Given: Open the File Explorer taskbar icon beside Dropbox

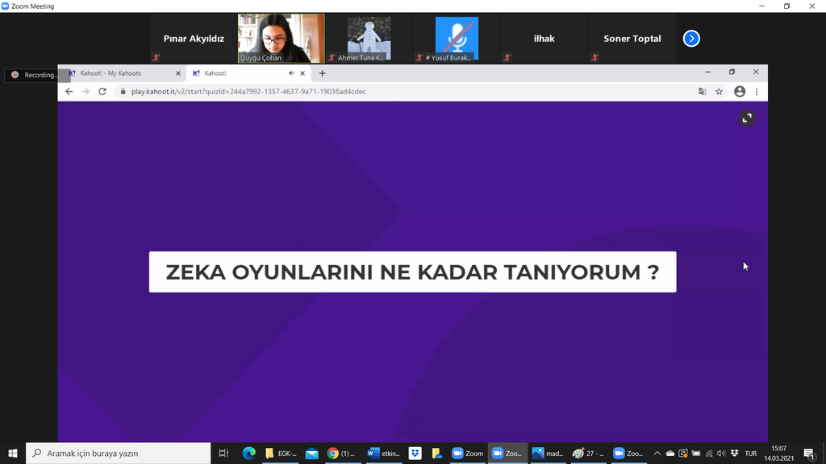Looking at the screenshot, I should click(436, 453).
